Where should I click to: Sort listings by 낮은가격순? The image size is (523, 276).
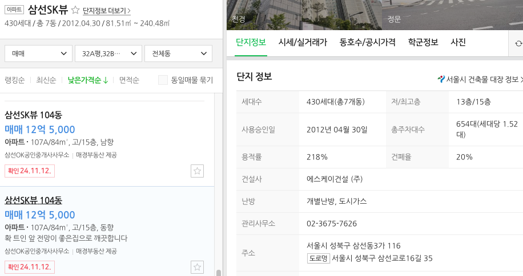coord(88,80)
